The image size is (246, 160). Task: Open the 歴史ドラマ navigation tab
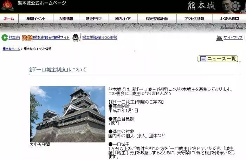point(93,19)
